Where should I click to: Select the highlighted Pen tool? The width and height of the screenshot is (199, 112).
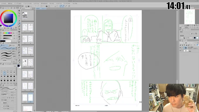tap(19, 24)
